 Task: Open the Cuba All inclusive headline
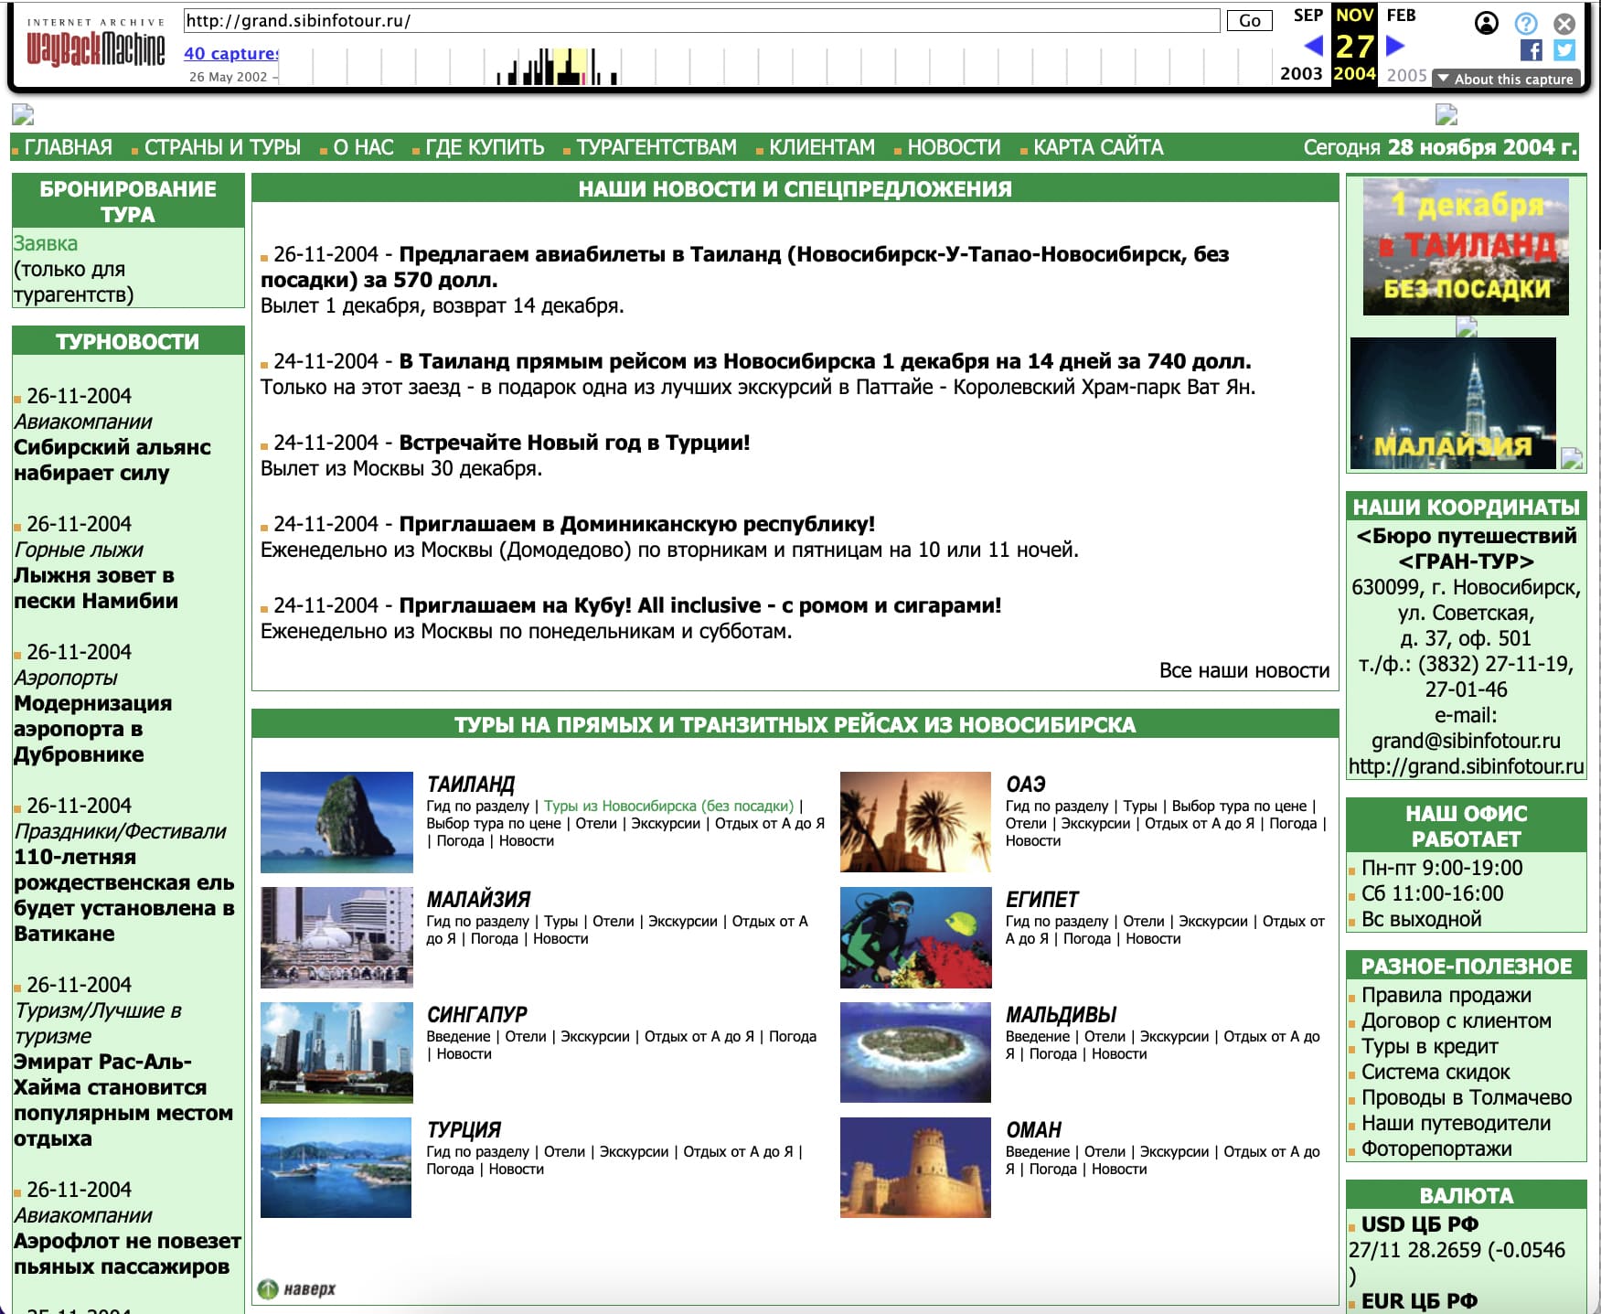[700, 605]
